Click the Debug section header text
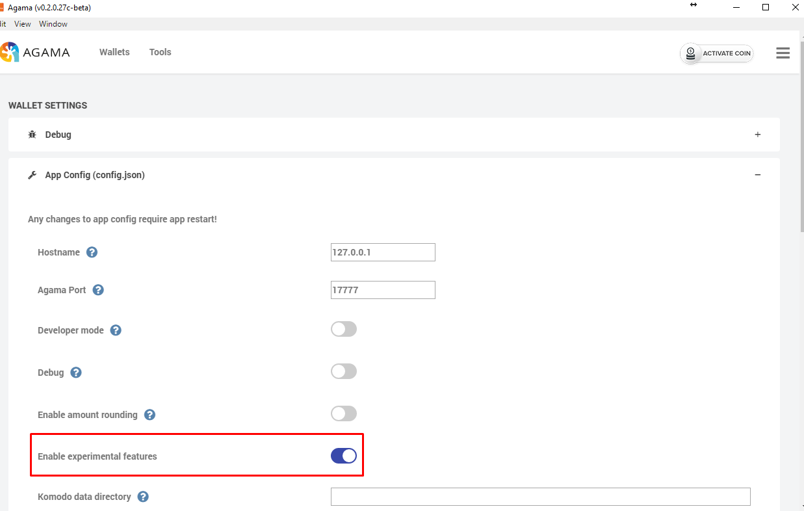The height and width of the screenshot is (511, 804). coord(58,135)
